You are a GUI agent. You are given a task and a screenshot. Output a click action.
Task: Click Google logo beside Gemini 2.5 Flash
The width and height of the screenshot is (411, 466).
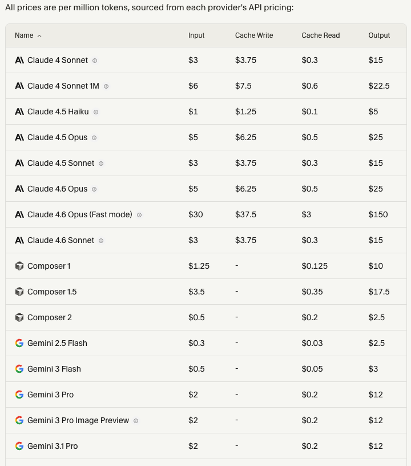click(x=19, y=343)
